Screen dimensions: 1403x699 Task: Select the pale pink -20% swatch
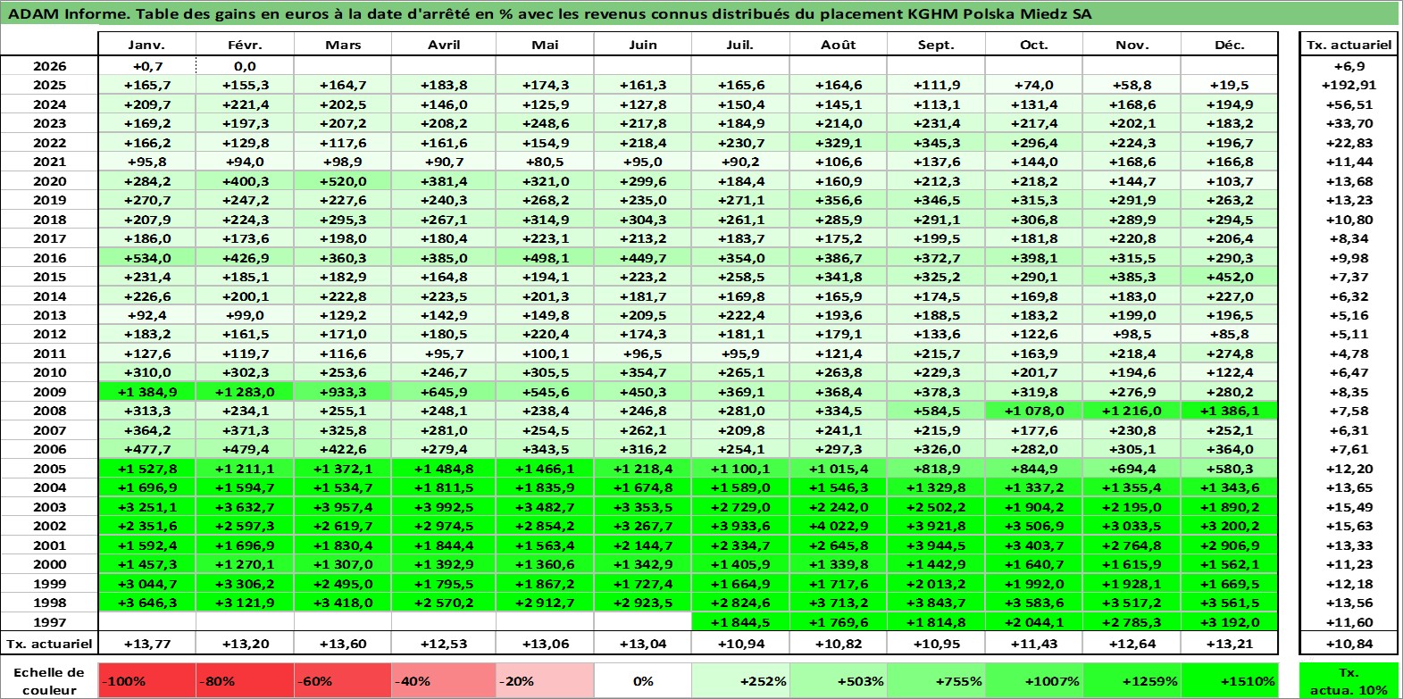click(x=545, y=680)
